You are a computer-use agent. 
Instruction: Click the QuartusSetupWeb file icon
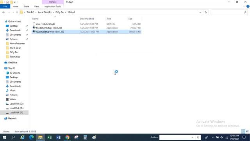point(34,31)
